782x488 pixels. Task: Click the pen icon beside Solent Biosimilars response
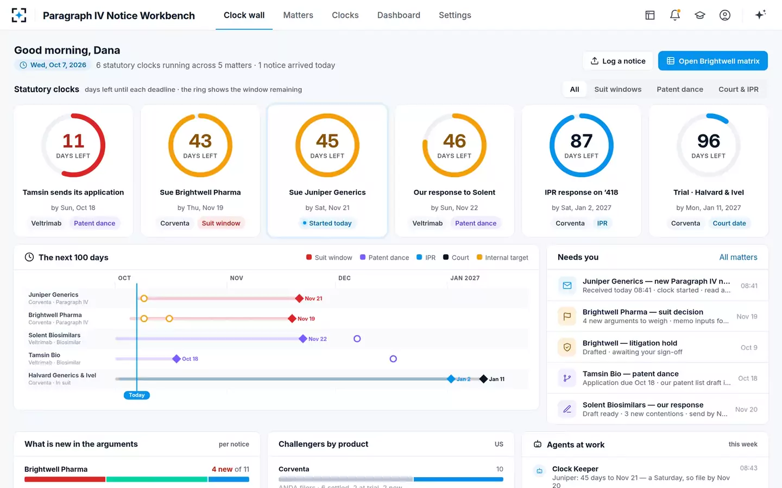point(567,409)
